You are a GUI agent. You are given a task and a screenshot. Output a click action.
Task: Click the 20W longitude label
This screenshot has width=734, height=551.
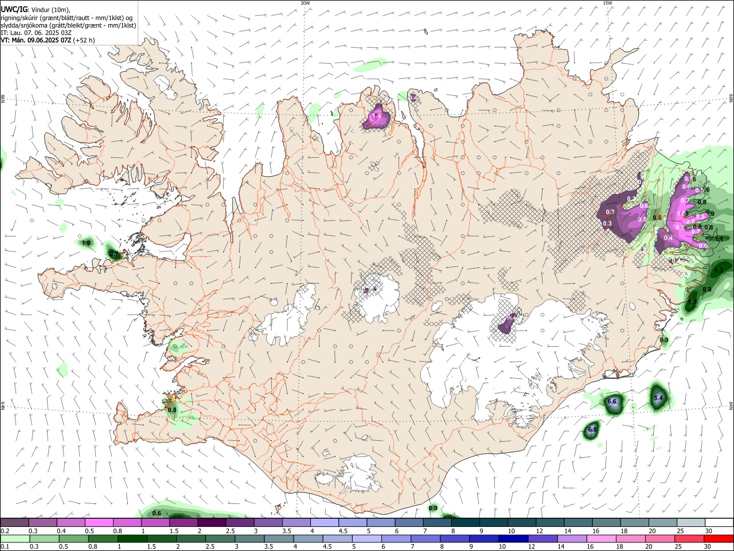305,3
